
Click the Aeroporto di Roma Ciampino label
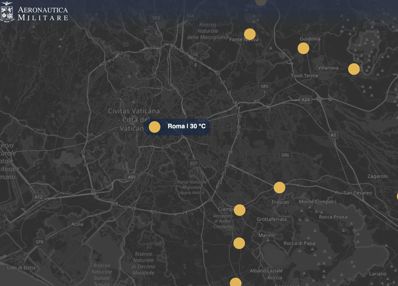[x=223, y=221]
